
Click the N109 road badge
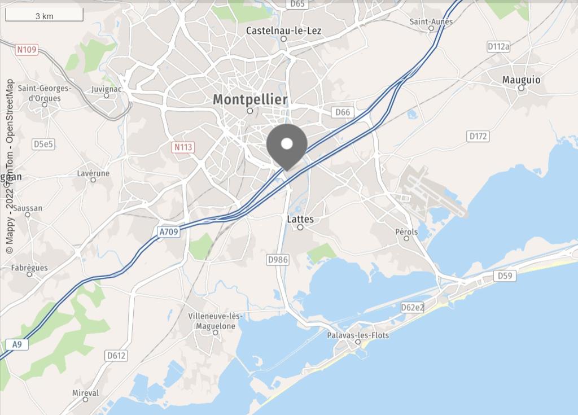click(x=27, y=50)
